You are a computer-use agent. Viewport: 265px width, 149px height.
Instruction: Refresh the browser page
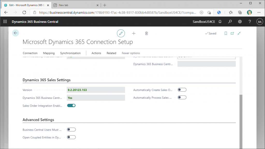[24, 12]
